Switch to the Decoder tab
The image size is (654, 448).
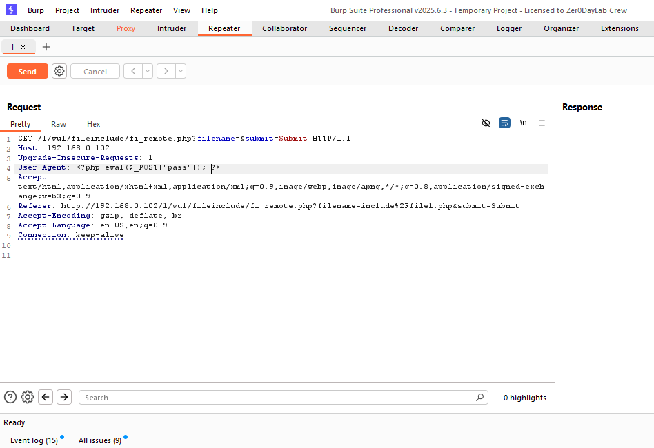point(403,28)
